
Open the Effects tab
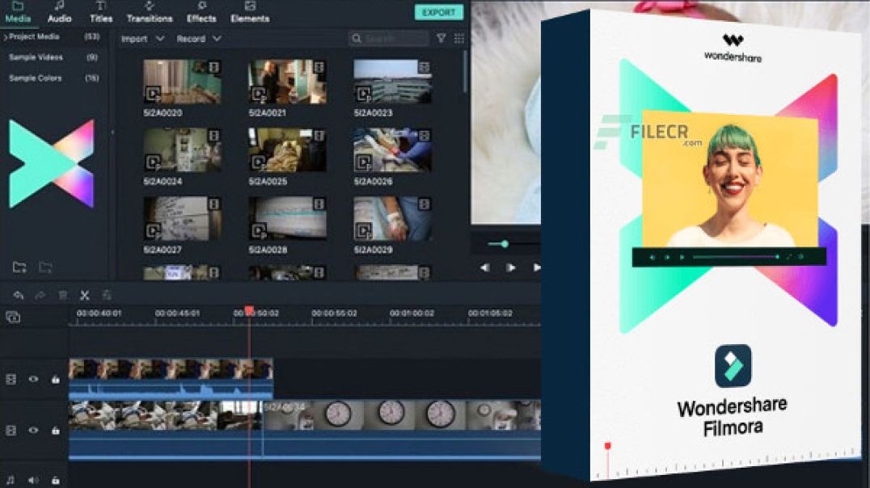click(x=201, y=12)
